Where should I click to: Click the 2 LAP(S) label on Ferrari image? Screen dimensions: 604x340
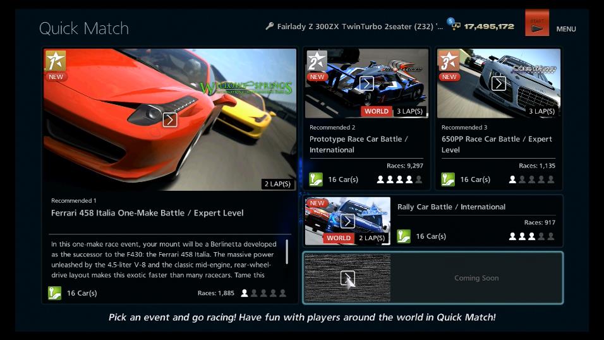click(277, 184)
